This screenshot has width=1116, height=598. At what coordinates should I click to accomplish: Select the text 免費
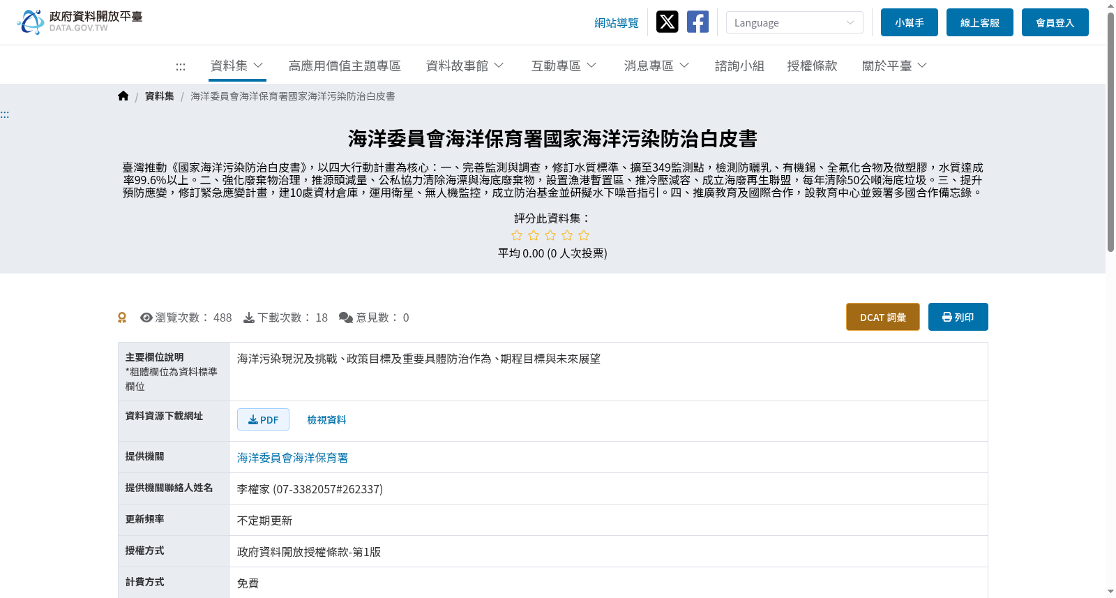click(248, 583)
